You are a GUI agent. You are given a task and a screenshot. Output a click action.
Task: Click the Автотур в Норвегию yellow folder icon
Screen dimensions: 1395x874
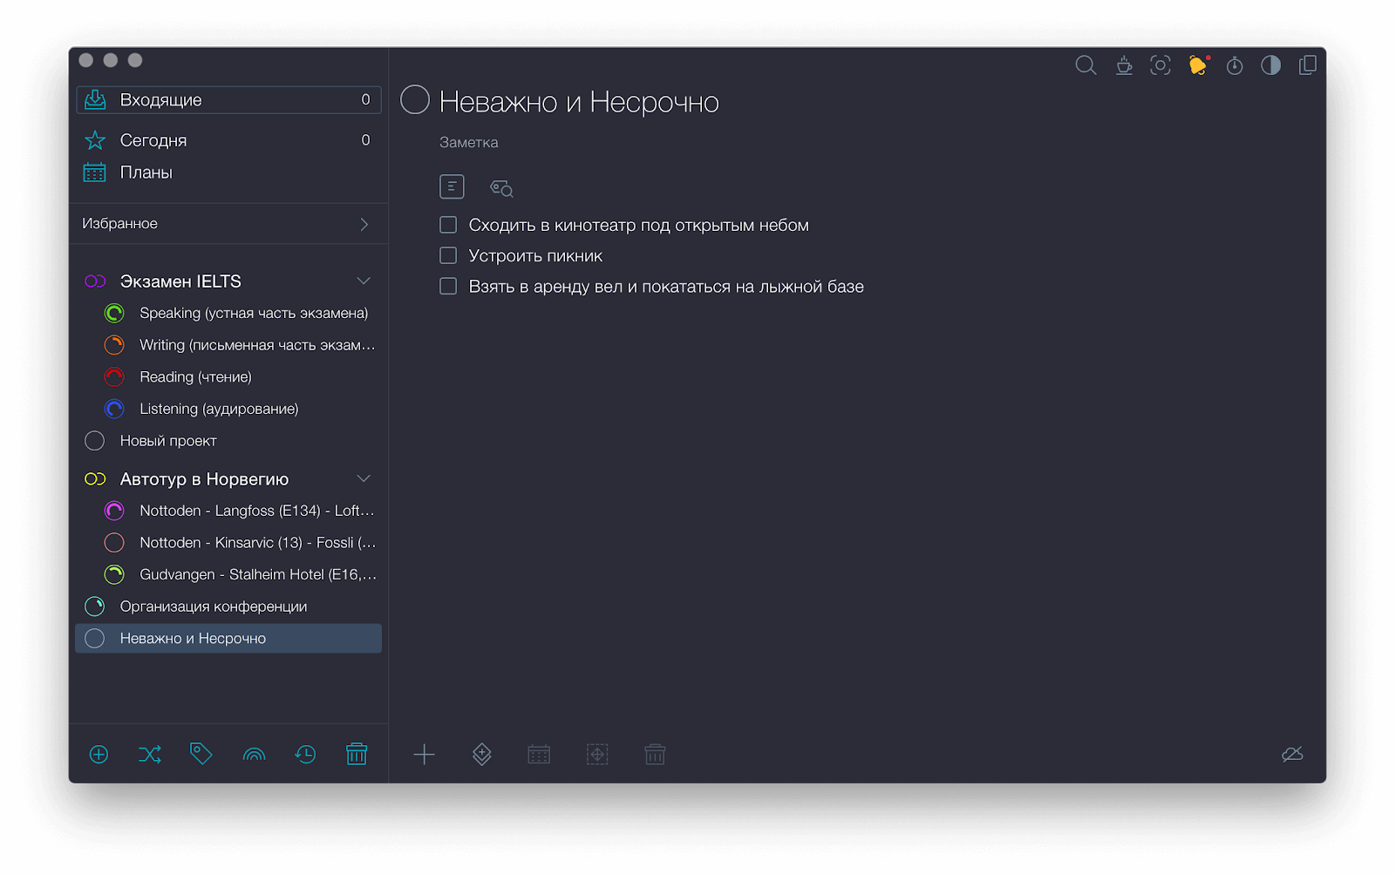95,479
